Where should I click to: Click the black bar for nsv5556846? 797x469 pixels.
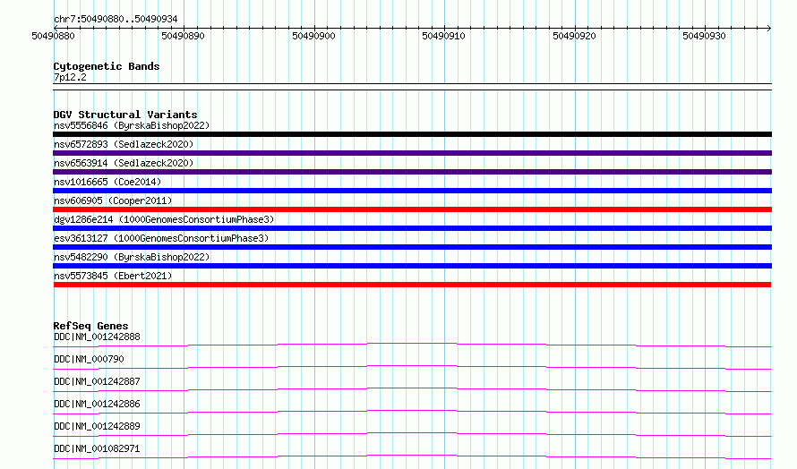(x=412, y=134)
